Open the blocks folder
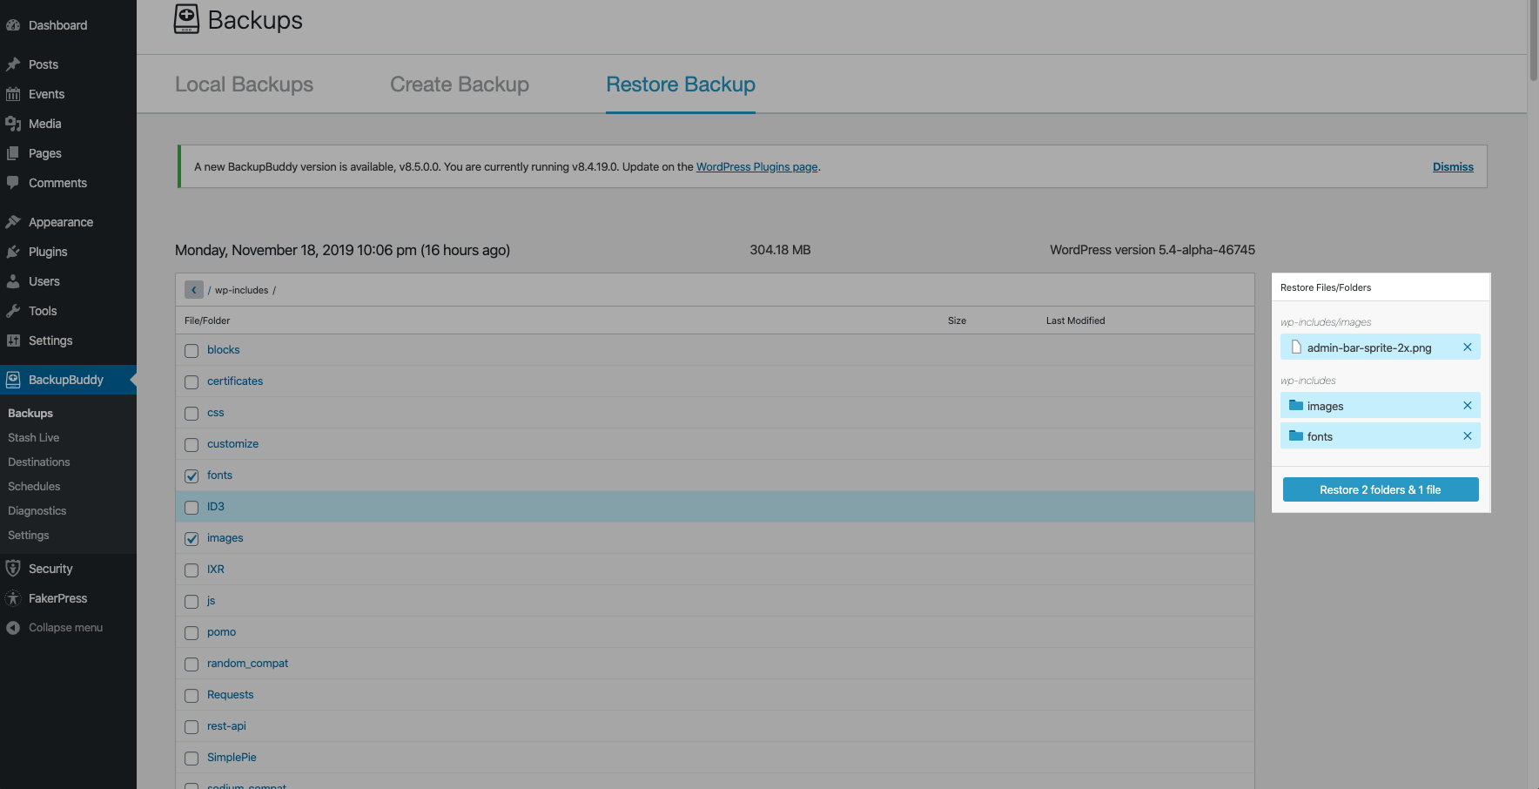The image size is (1539, 789). (x=224, y=349)
